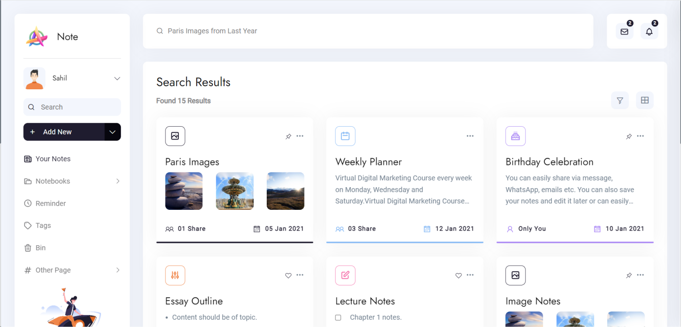Pin the Paris Images note
The image size is (681, 327).
(288, 136)
